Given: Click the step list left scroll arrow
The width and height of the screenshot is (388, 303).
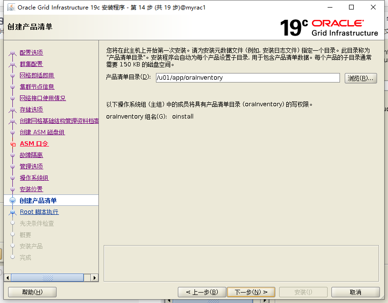Looking at the screenshot, I should [8, 278].
